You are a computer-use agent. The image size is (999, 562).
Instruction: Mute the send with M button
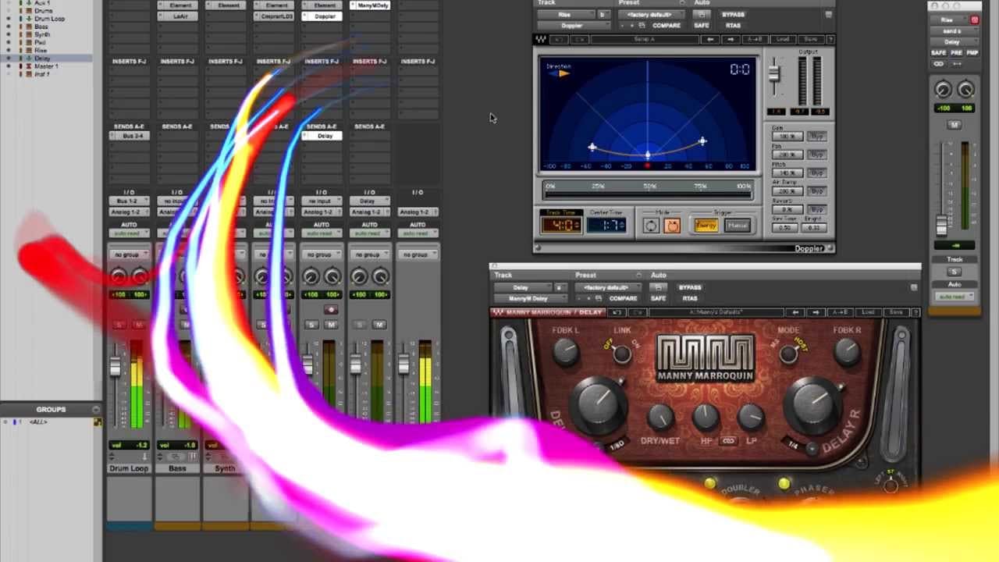coord(954,125)
